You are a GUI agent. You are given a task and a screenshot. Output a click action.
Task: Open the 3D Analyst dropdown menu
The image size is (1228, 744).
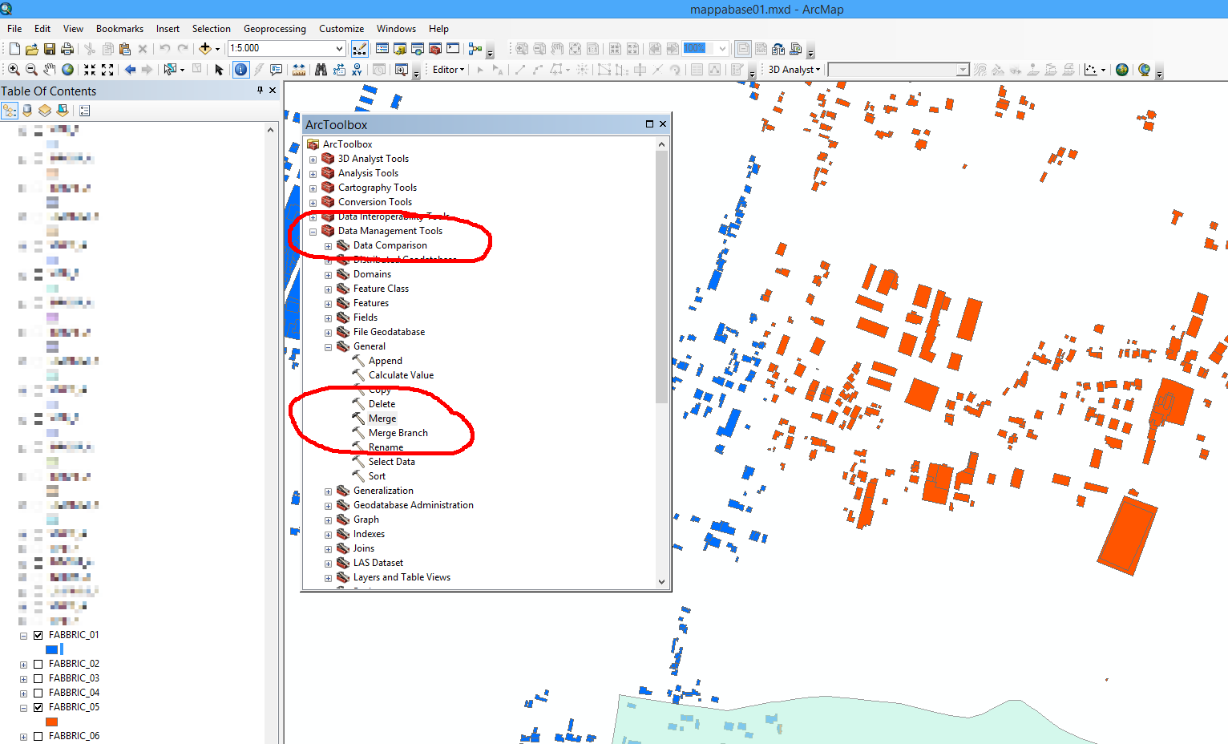coord(794,70)
